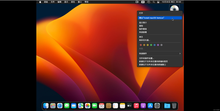
Task: Open the 文件 menu in menu bar
Action: [53, 2]
